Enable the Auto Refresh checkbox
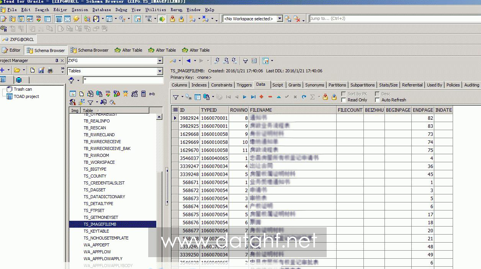Viewport: 481px width, 269px height. pyautogui.click(x=377, y=100)
